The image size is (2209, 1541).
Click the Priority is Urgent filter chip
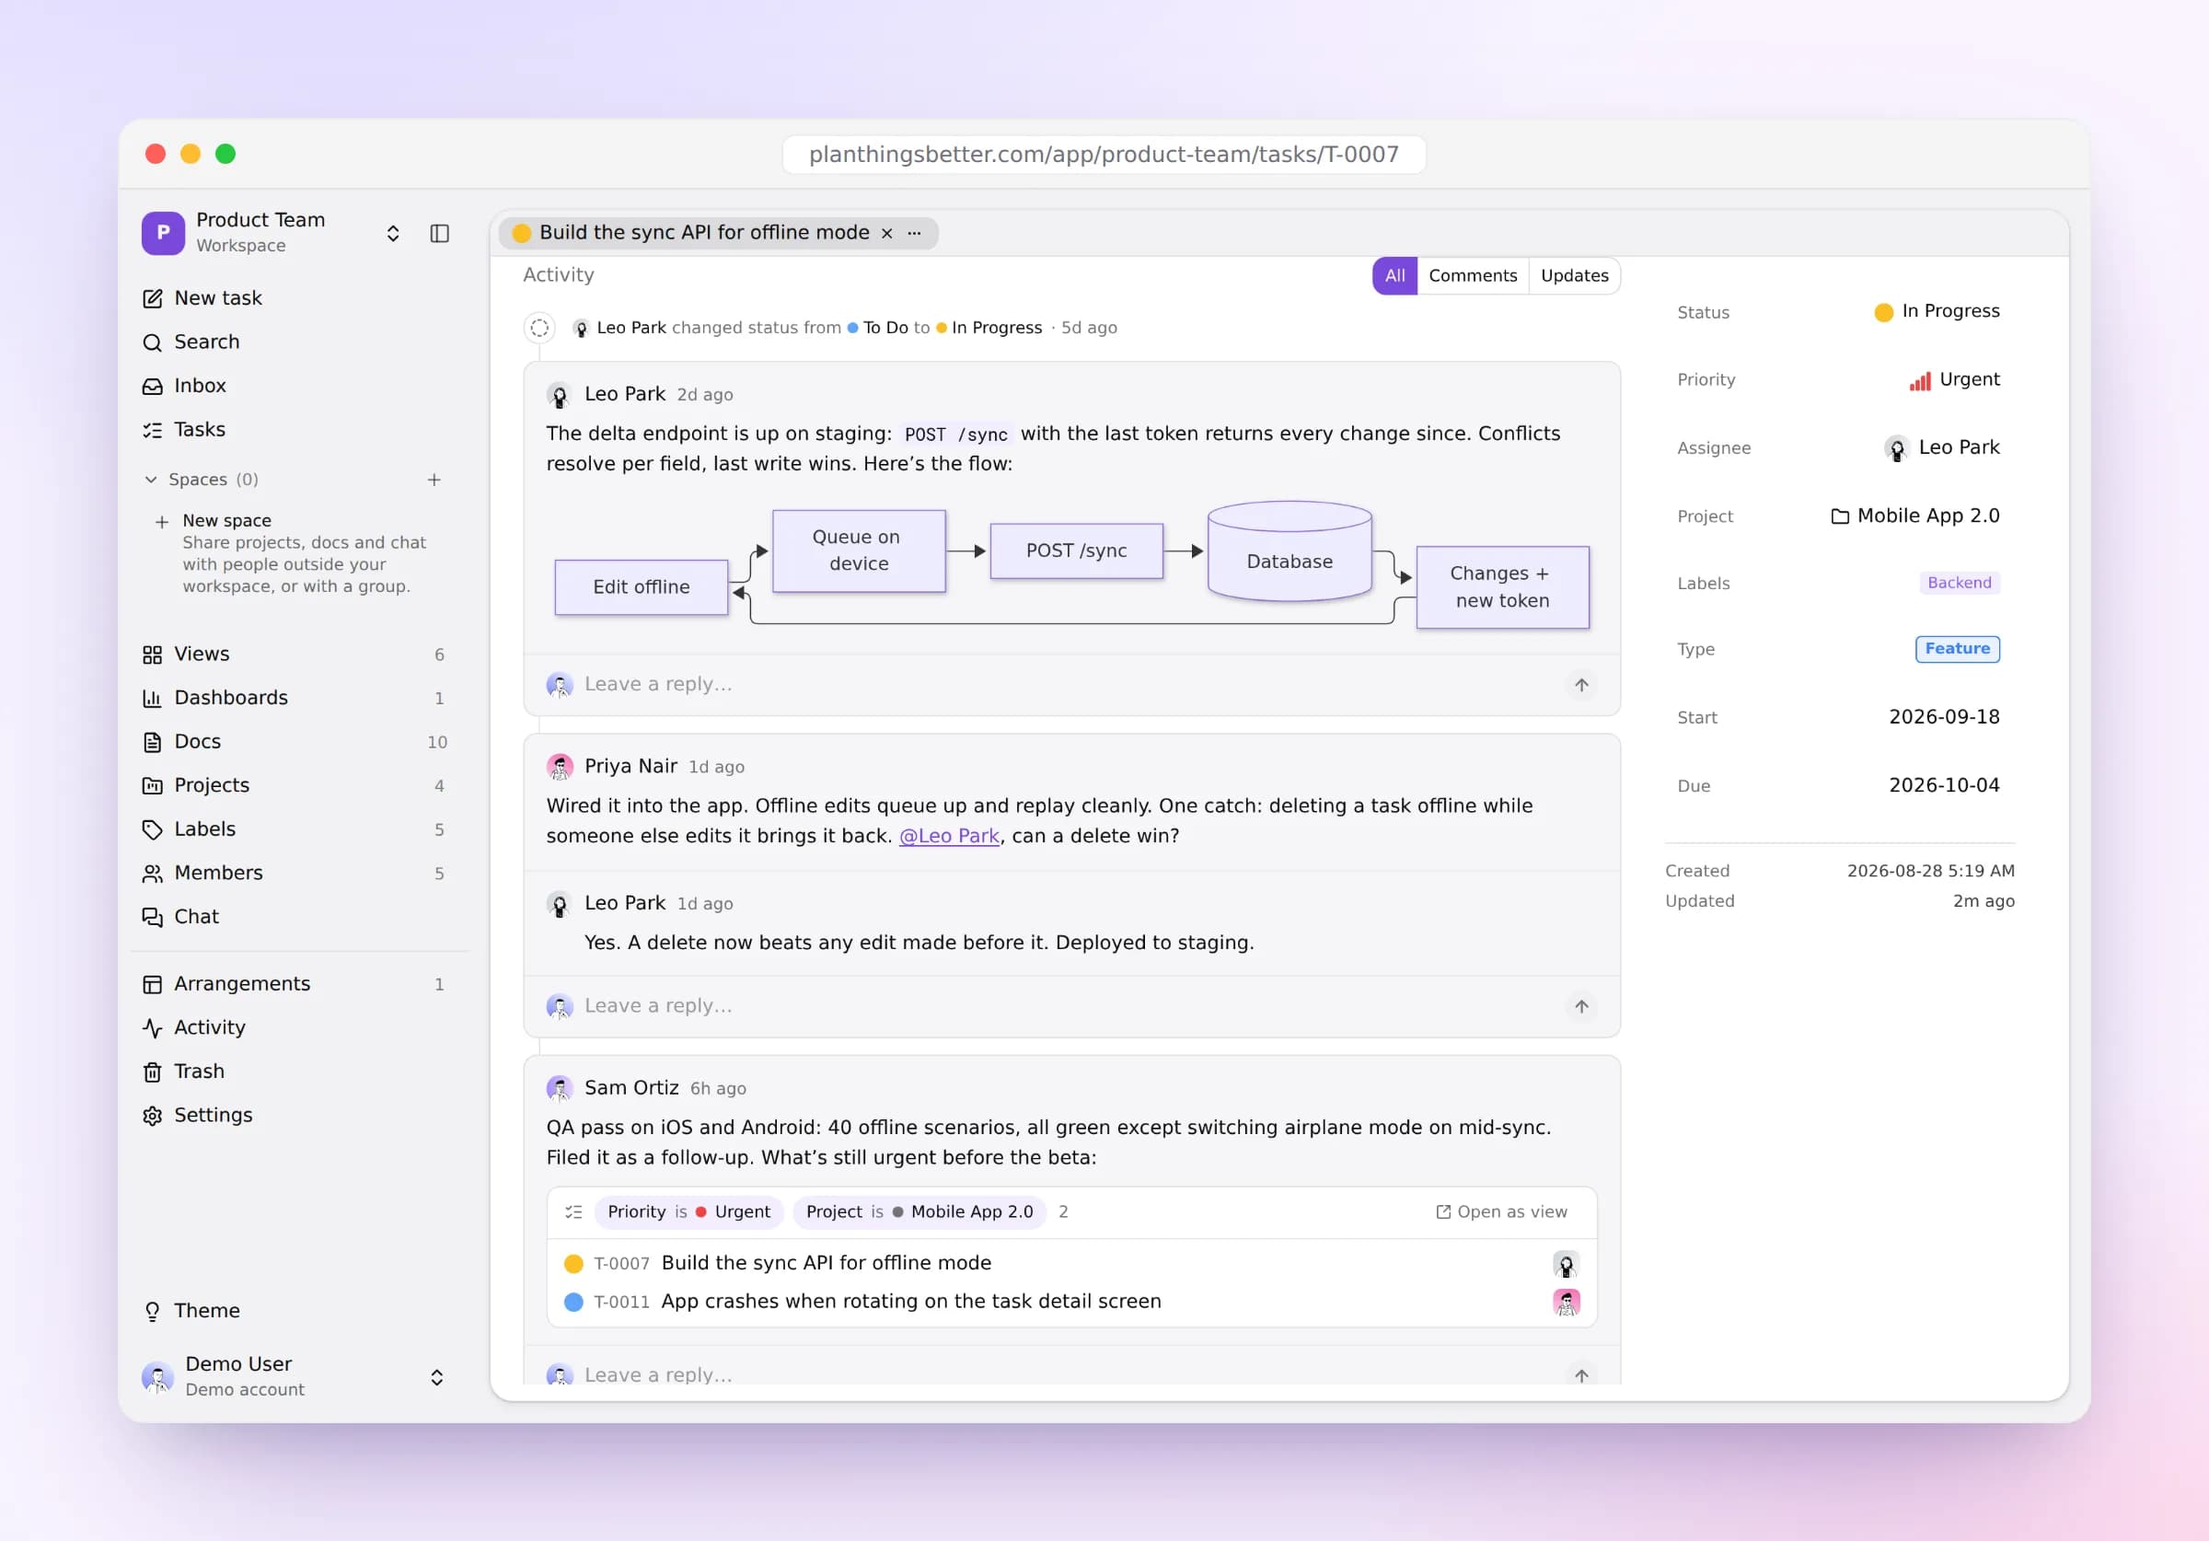coord(688,1211)
